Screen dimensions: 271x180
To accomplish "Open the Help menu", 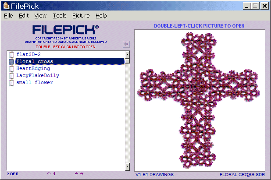I will coord(101,16).
